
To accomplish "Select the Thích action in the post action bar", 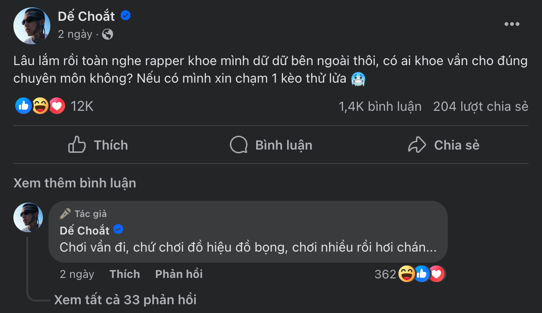I will pos(98,144).
